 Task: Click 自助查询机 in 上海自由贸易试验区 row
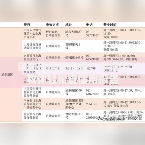tap(53, 46)
